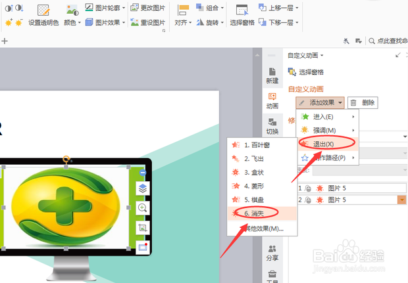Viewport: 408px width, 283px height.
Task: Open the 颜色 color dropdown
Action: point(72,15)
